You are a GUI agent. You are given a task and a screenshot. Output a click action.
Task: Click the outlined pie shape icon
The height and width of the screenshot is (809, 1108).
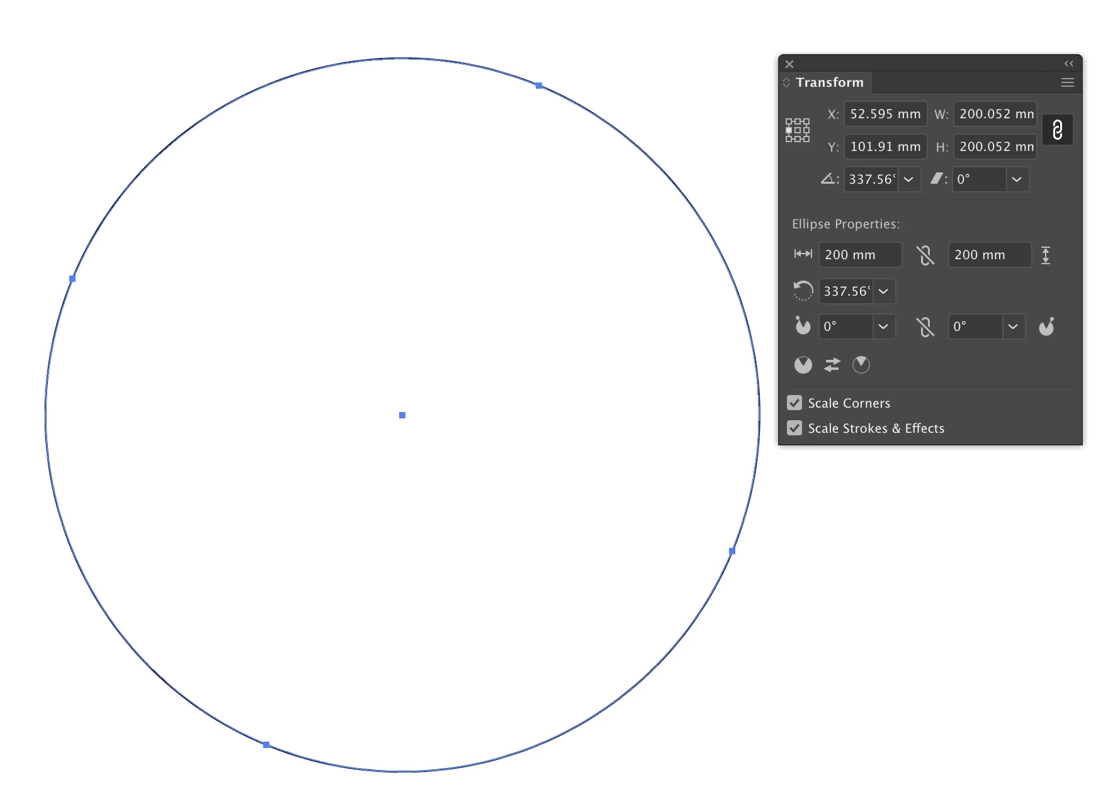[x=861, y=365]
